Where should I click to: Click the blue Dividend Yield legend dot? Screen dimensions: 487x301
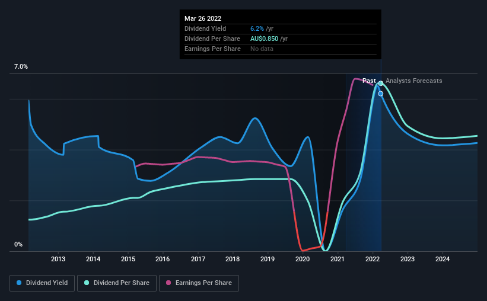19,283
